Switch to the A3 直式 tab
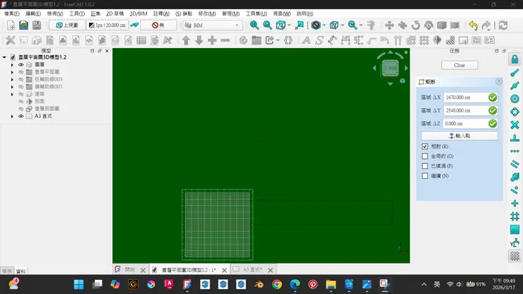The image size is (523, 294). pos(252,270)
